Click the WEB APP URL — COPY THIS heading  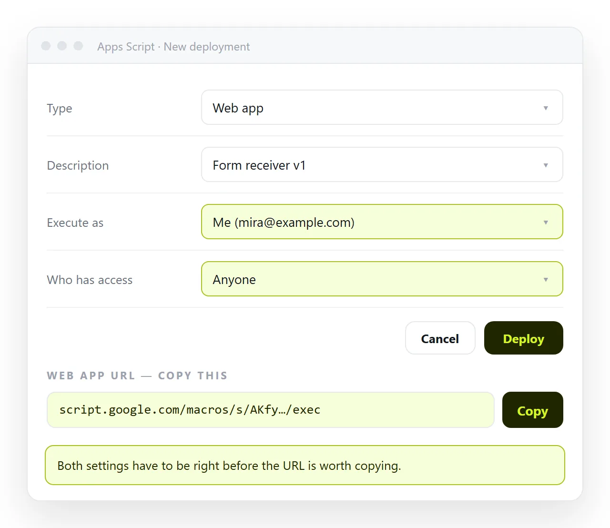point(137,376)
